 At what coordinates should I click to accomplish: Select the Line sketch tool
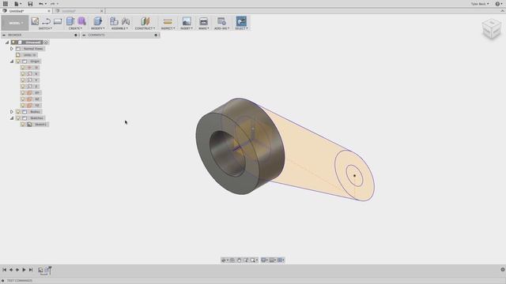46,21
